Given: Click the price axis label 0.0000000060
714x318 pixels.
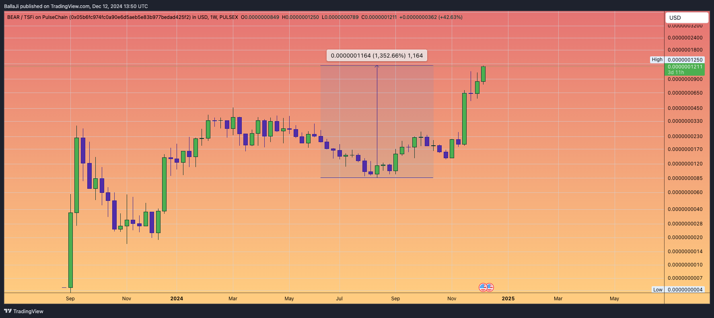Looking at the screenshot, I should [x=685, y=192].
